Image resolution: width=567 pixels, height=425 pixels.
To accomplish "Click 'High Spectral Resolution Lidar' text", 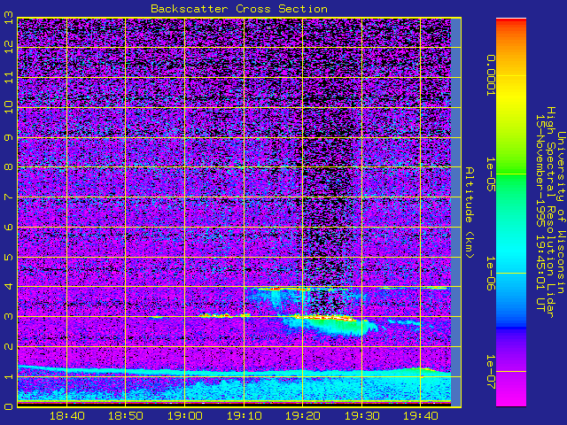I will 550,212.
